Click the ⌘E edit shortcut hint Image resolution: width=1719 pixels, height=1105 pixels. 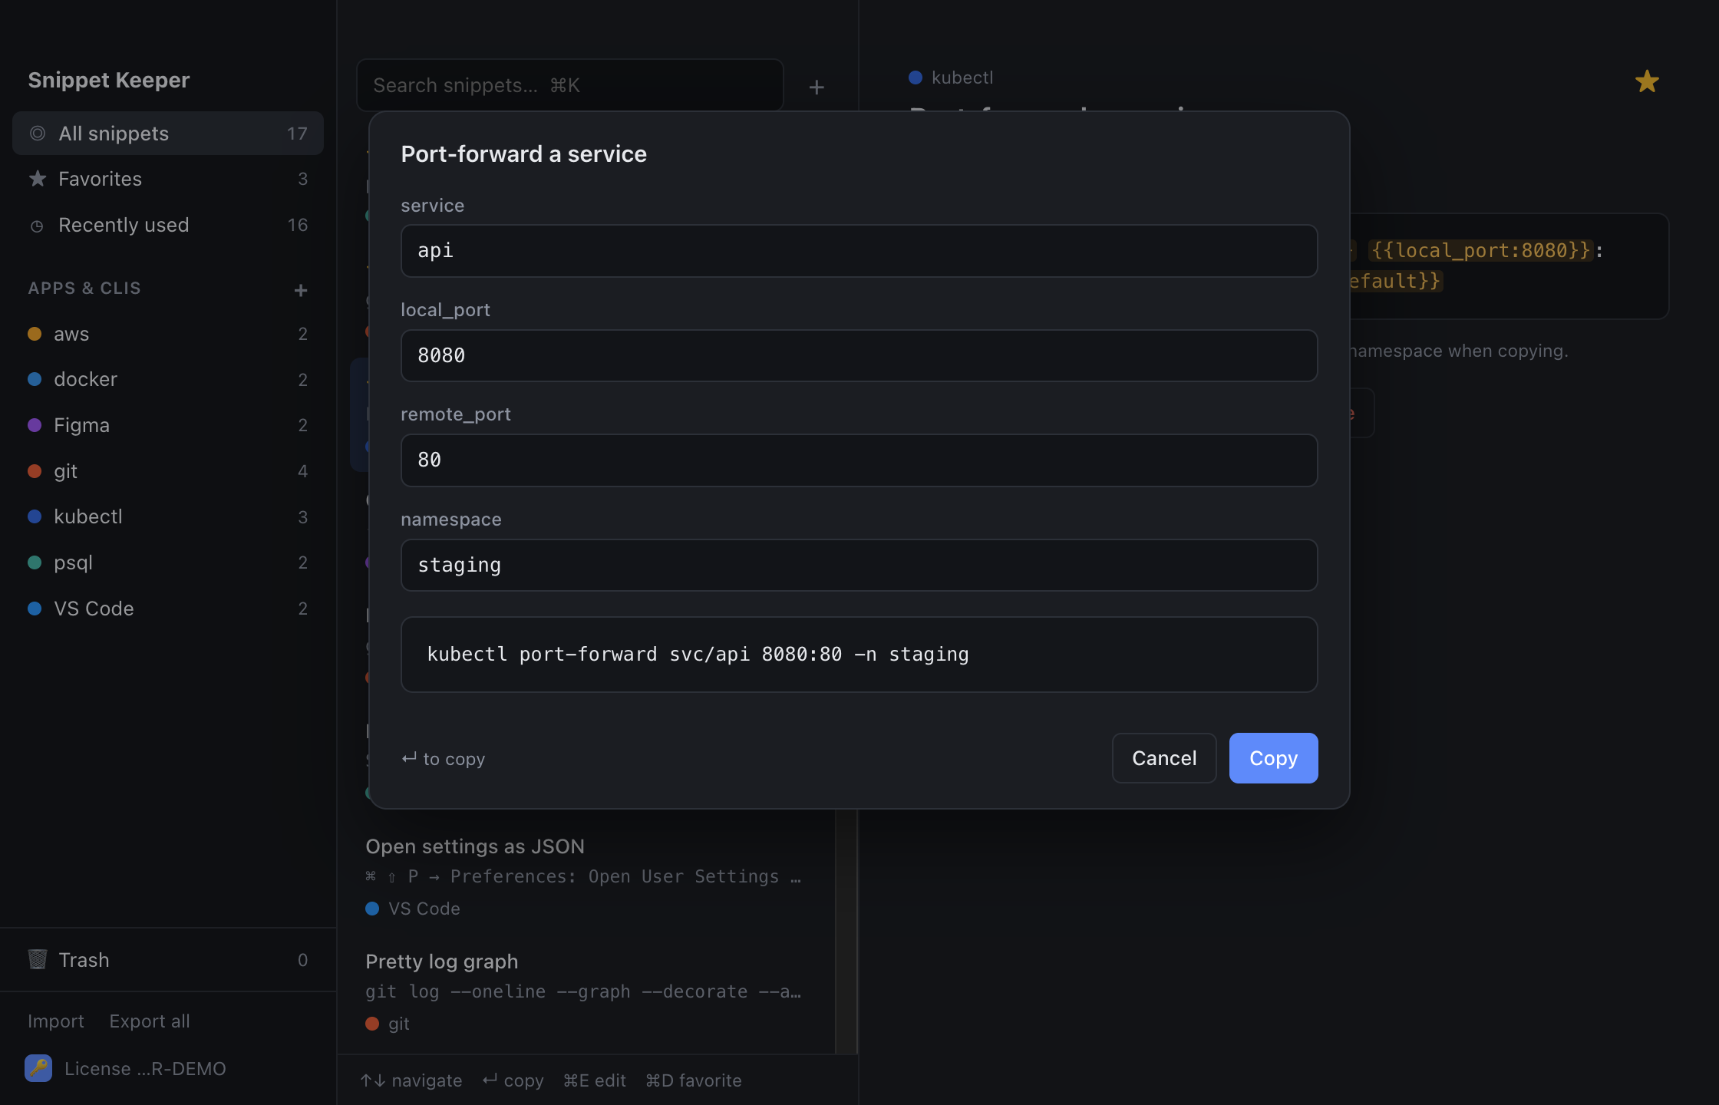(595, 1080)
